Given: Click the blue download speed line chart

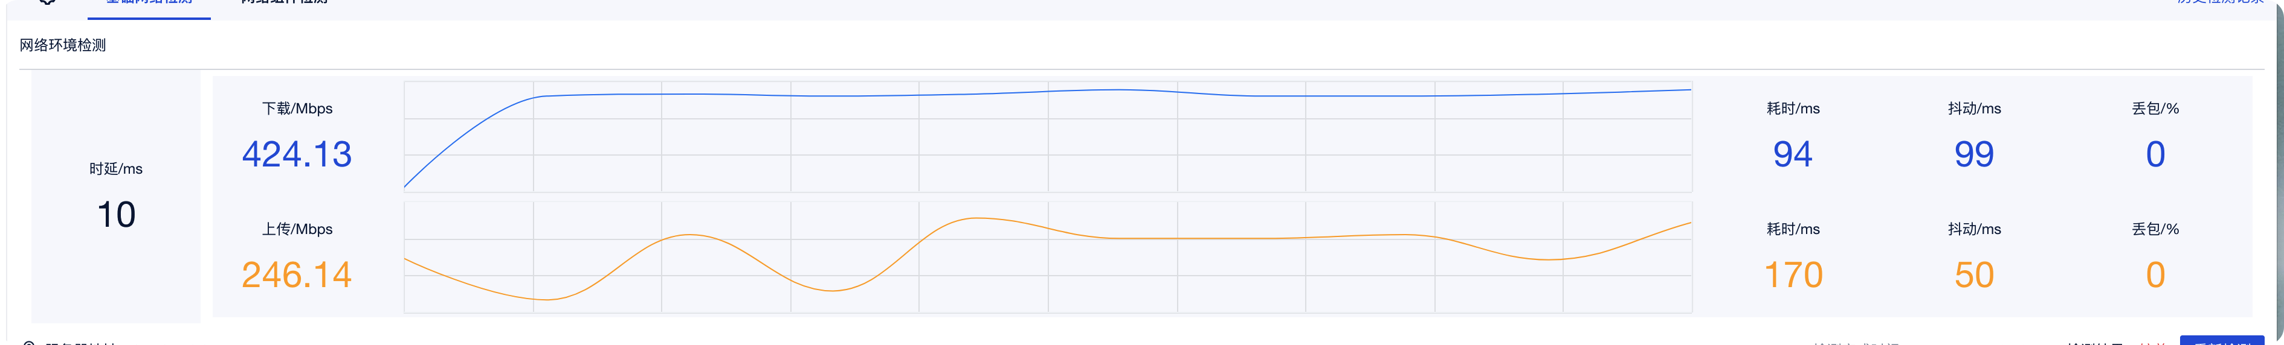Looking at the screenshot, I should tap(1048, 137).
